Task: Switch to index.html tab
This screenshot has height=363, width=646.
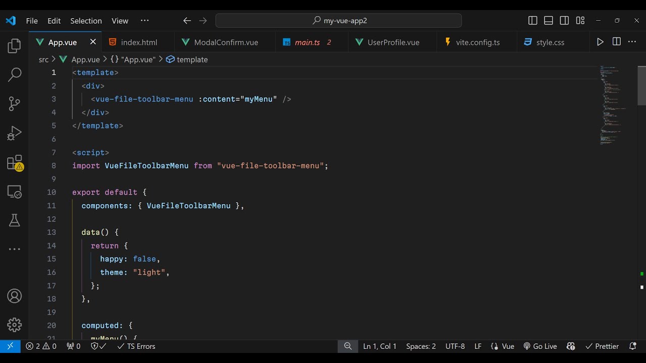Action: [x=138, y=42]
